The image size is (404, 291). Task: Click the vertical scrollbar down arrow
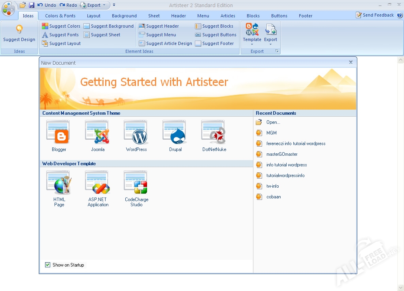[400, 287]
